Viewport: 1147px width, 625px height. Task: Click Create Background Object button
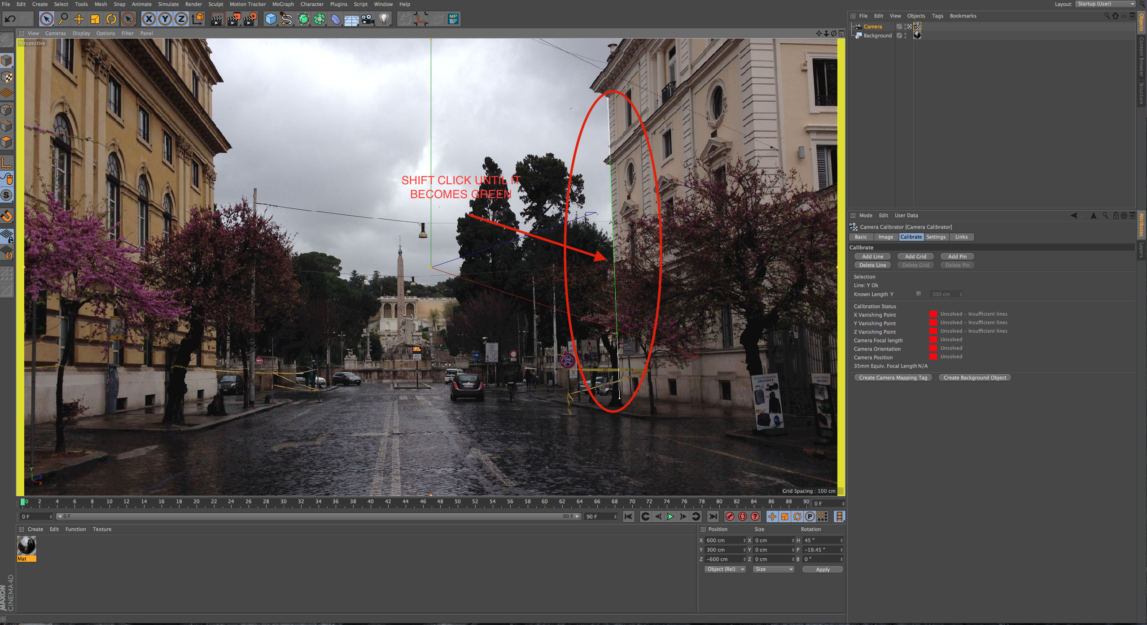975,378
